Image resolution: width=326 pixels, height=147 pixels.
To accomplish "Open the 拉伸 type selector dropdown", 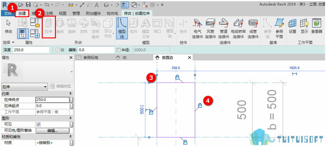I will click(x=25, y=87).
